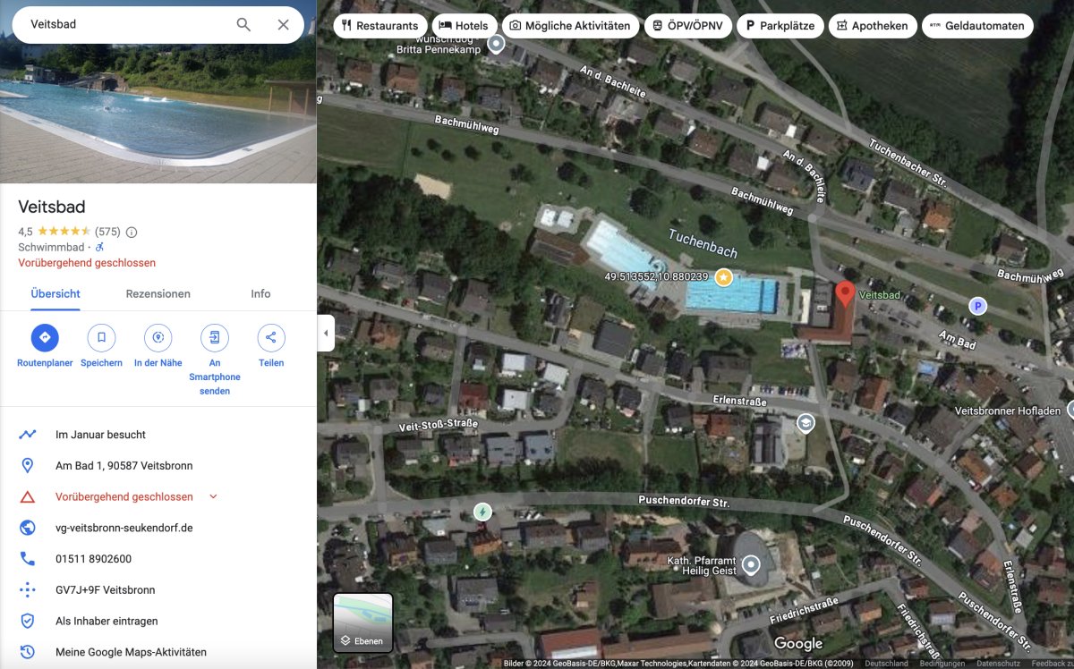Open vg-veitsbronn-seukendorf.de website link

point(124,528)
